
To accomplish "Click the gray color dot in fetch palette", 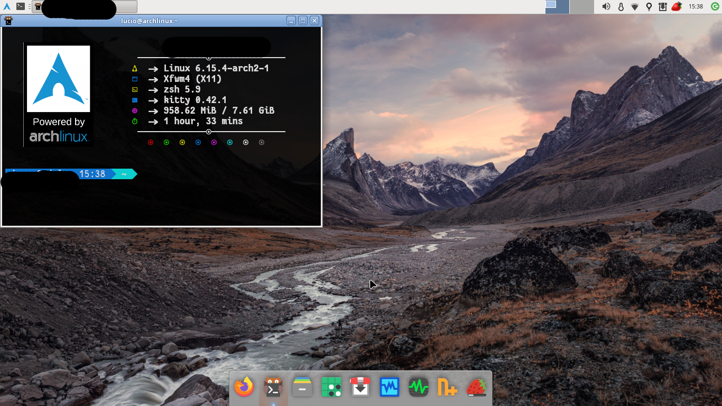I will (262, 142).
